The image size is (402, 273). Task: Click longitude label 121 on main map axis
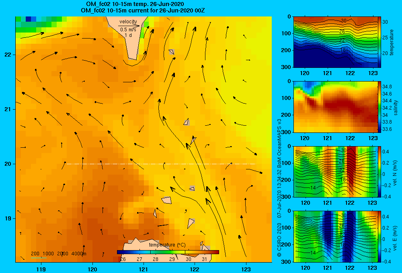click(144, 269)
